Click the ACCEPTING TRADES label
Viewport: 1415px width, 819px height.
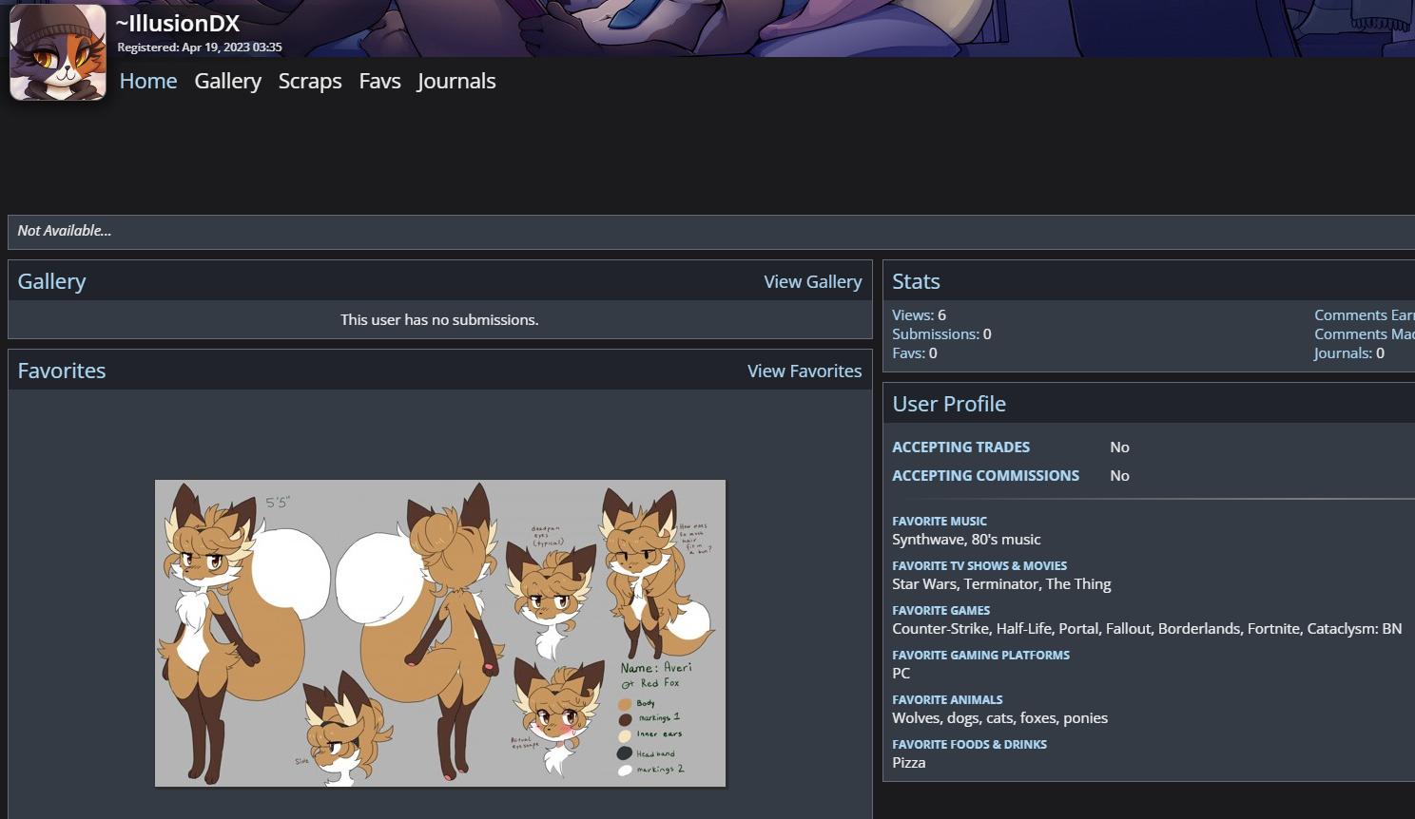pos(960,448)
